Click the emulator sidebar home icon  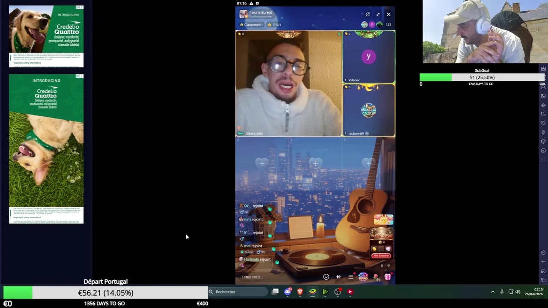point(543,271)
